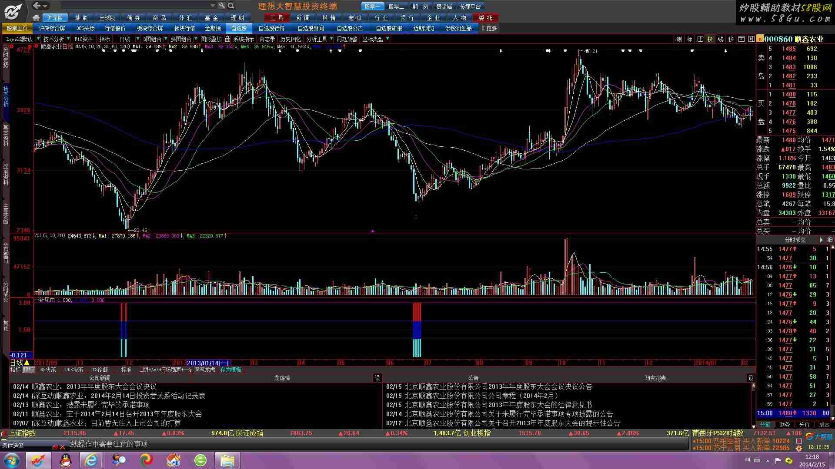
Task: Toggle the 权 rights-adjustment icon
Action: click(710, 39)
